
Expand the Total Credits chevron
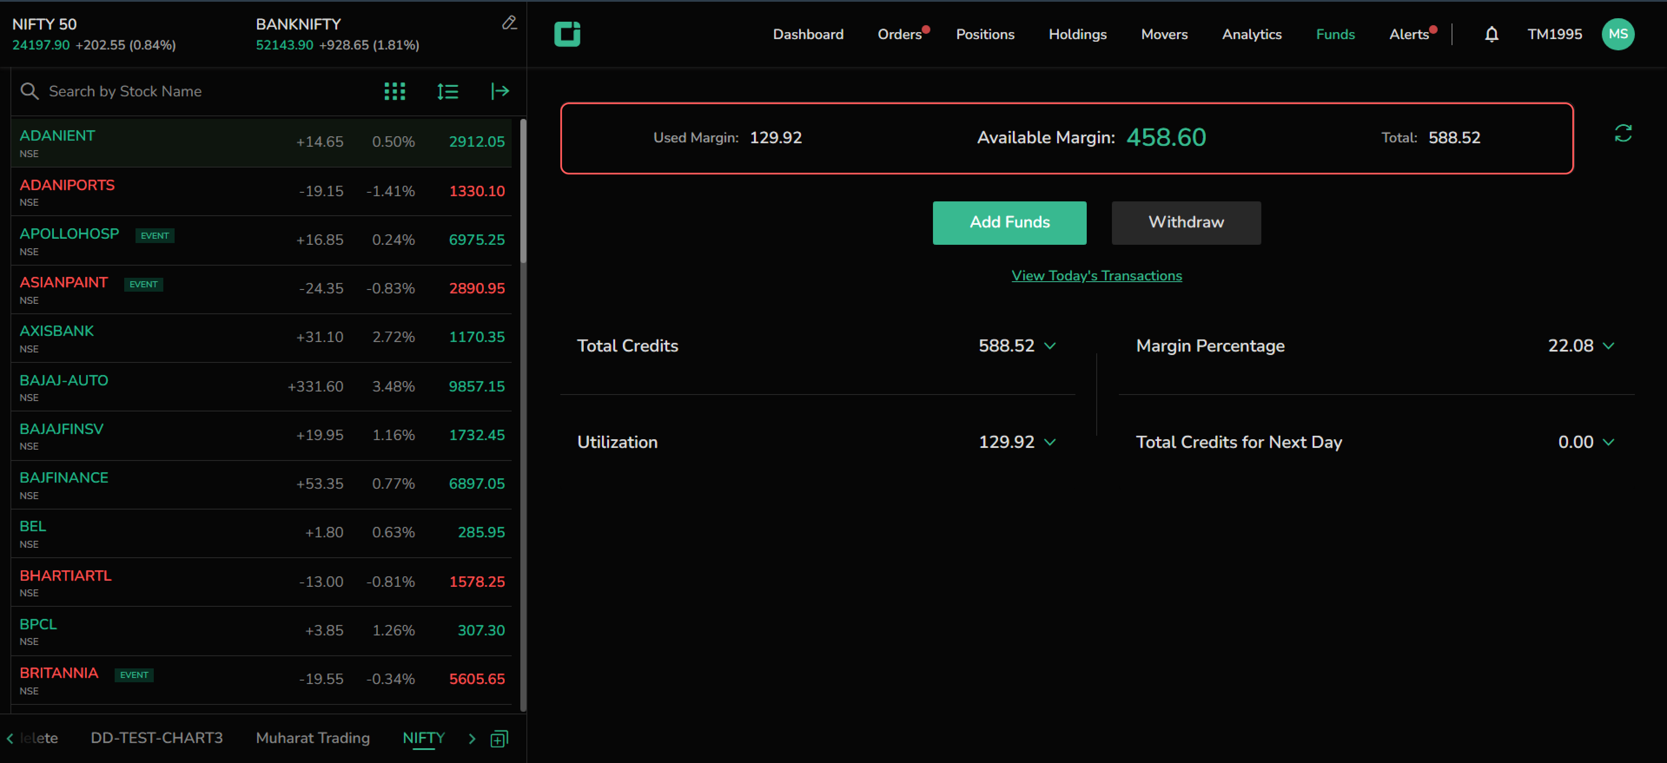1050,346
